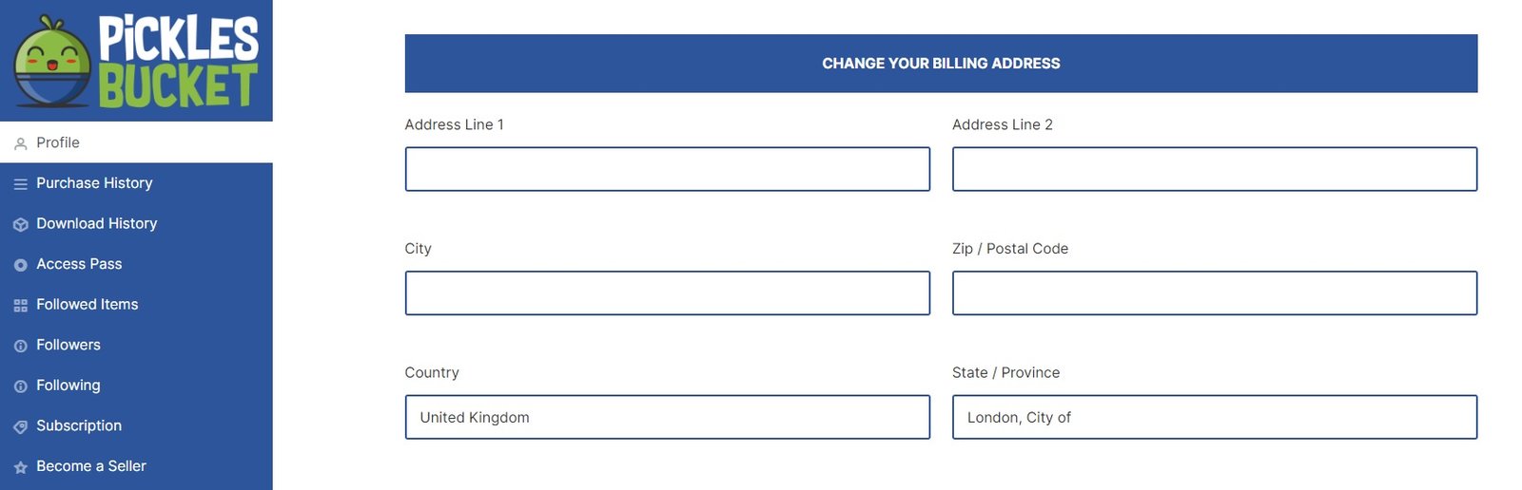Viewport: 1522px width, 490px height.
Task: Open Download History page
Action: pos(96,224)
